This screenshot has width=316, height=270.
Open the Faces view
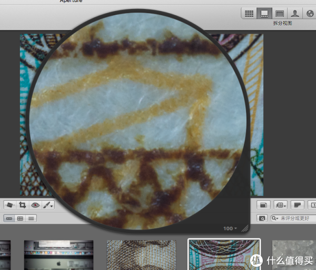click(x=295, y=14)
